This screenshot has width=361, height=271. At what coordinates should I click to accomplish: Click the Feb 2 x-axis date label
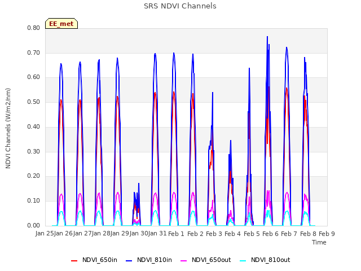(x=195, y=234)
